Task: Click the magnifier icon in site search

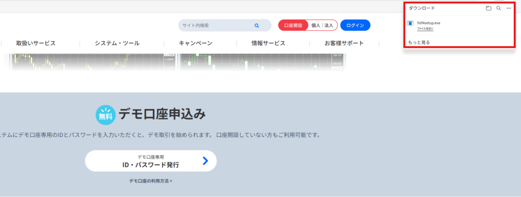Action: (x=256, y=25)
